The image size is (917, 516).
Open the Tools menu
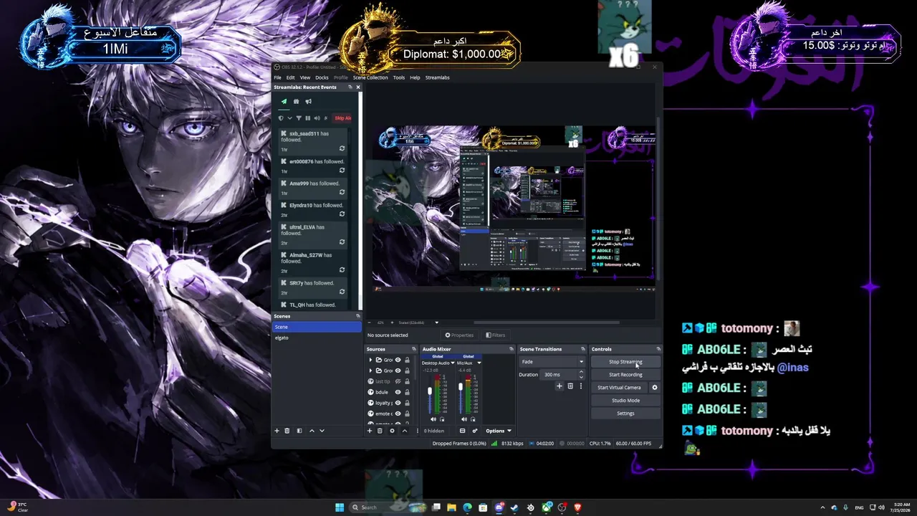399,77
